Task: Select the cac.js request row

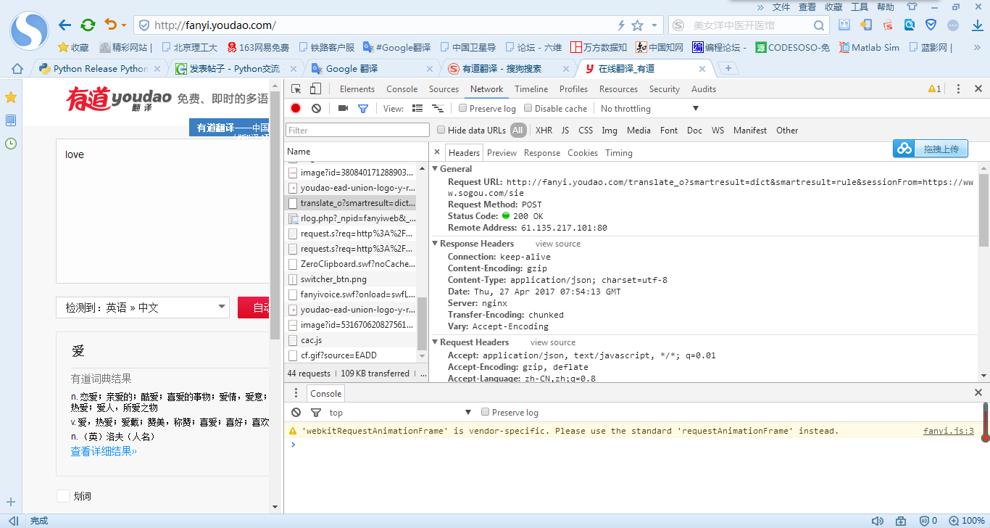Action: point(352,340)
